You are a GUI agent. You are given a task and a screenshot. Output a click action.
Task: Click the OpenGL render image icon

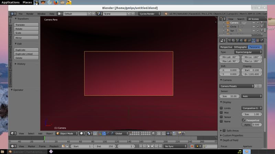click(x=179, y=133)
